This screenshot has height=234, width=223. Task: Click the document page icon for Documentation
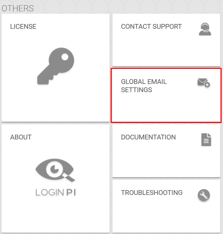point(206,140)
